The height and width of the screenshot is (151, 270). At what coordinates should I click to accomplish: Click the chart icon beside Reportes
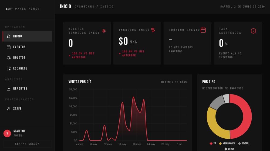(x=9, y=89)
